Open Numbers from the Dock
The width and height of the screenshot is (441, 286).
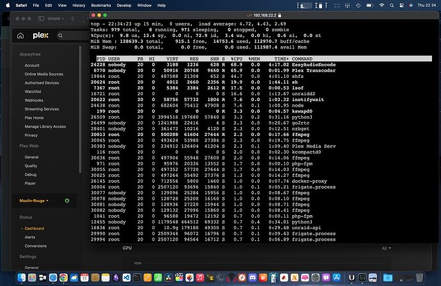158,278
